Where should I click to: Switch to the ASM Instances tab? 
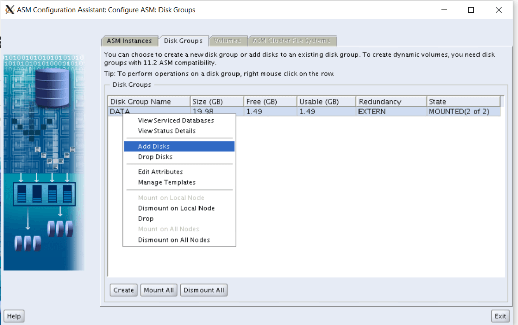click(x=129, y=41)
